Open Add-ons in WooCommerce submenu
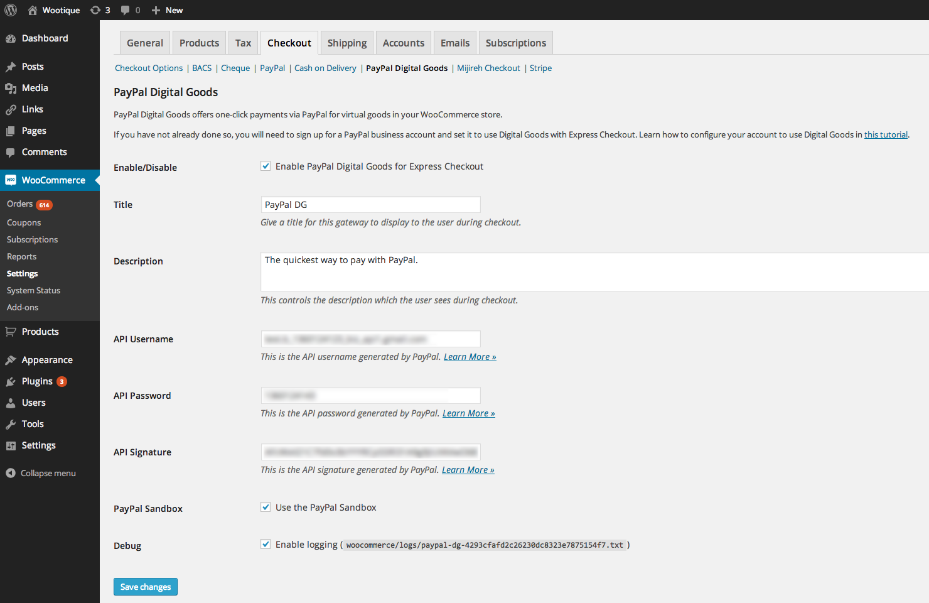This screenshot has width=929, height=603. [x=23, y=307]
